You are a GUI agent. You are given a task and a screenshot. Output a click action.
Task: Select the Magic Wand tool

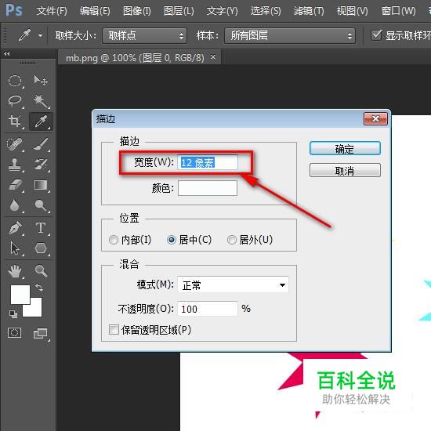coord(41,101)
